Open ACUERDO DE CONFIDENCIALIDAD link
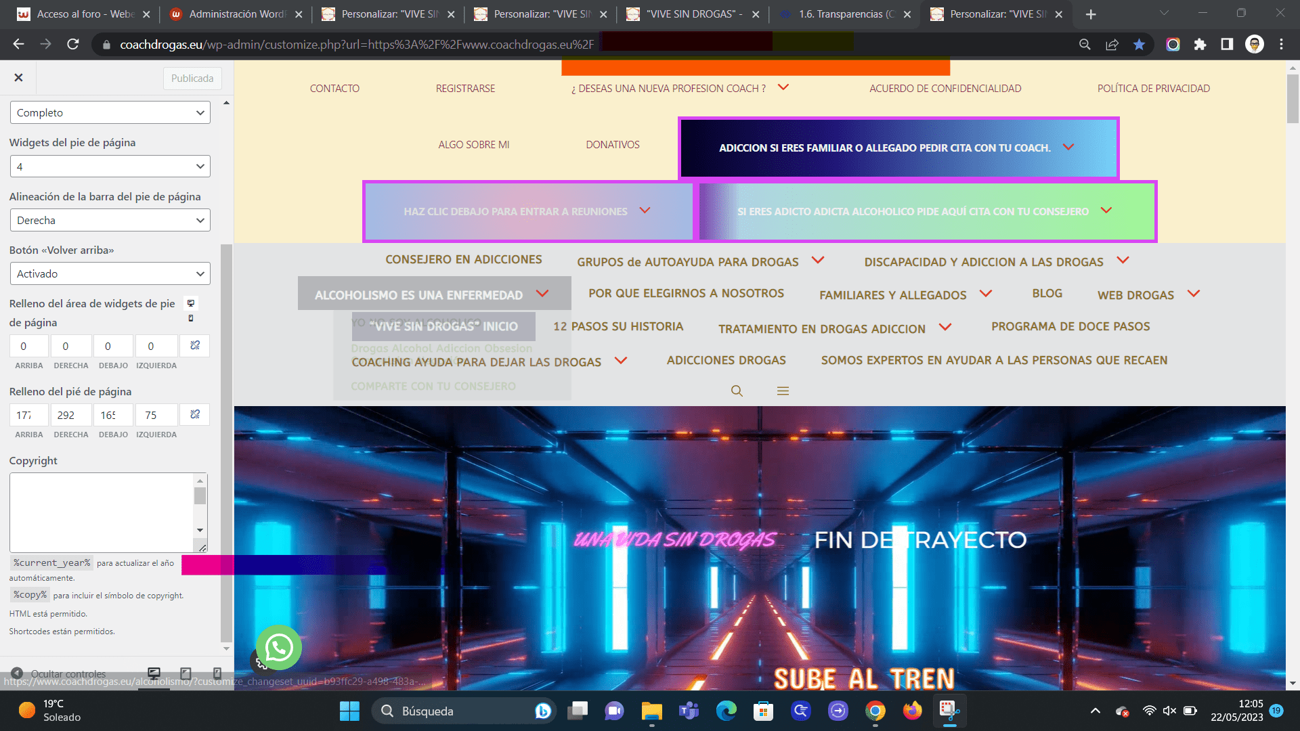1300x731 pixels. (945, 89)
